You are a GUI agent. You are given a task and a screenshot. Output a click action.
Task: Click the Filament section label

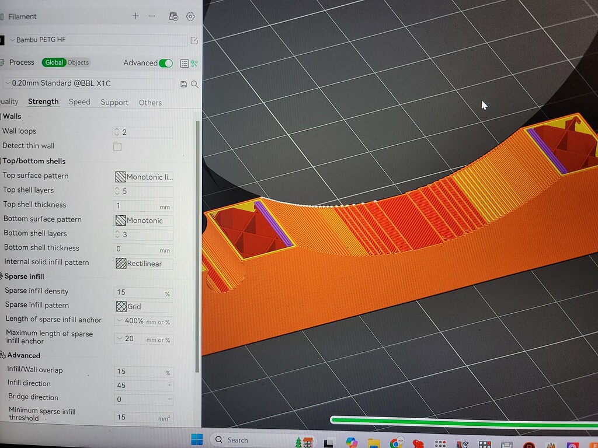click(23, 16)
